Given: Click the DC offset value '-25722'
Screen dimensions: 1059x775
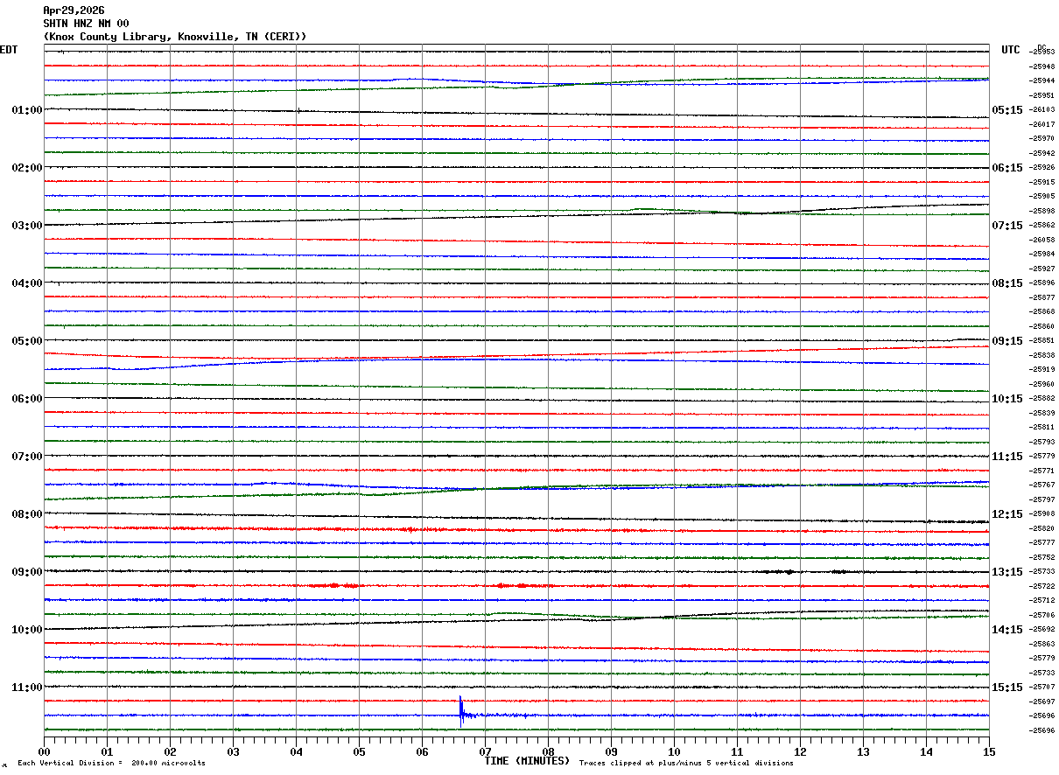Looking at the screenshot, I should click(1042, 586).
